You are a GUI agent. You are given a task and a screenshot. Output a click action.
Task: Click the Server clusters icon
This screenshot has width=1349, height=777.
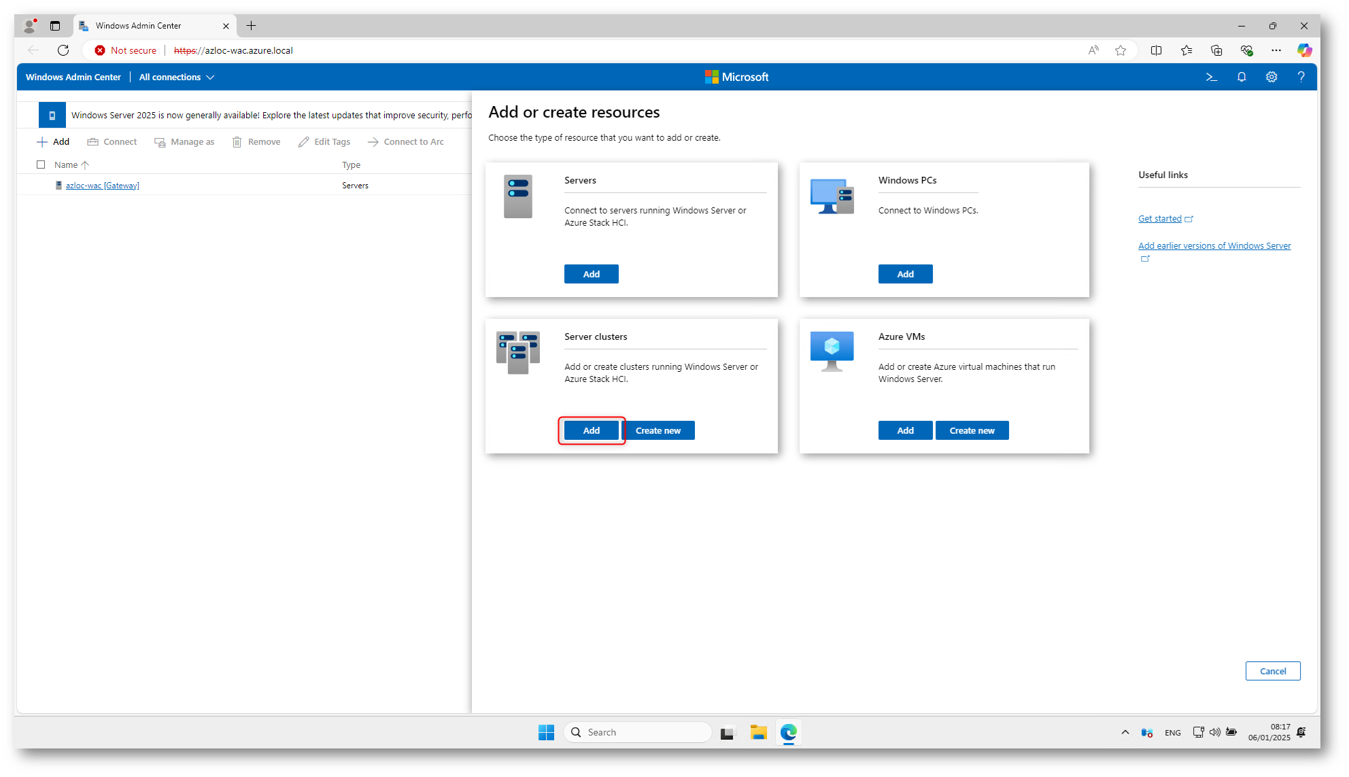pos(518,352)
